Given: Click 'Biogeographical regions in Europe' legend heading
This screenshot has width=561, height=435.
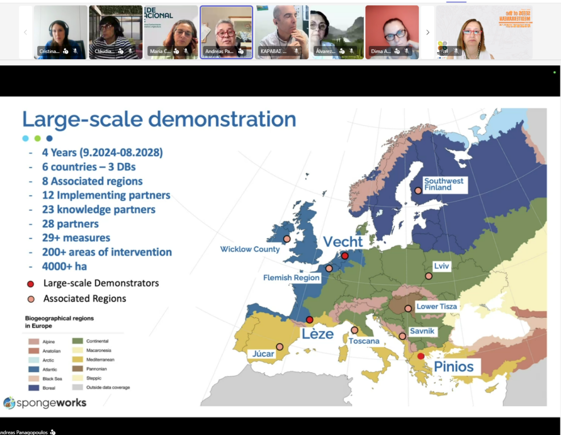Looking at the screenshot, I should (x=59, y=322).
